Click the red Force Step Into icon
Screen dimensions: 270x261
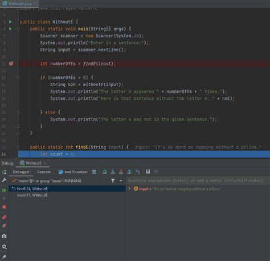pyautogui.click(x=121, y=172)
